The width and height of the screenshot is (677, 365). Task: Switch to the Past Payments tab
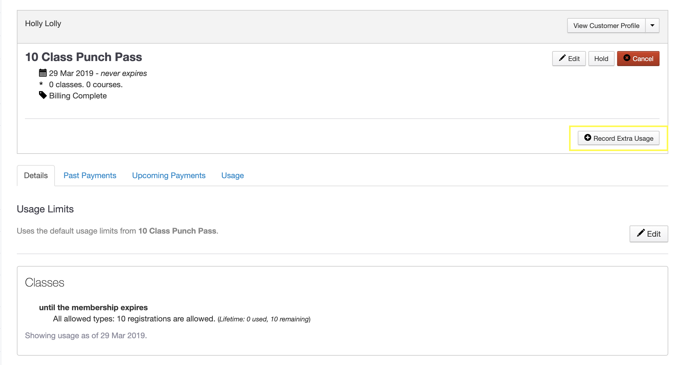point(90,175)
